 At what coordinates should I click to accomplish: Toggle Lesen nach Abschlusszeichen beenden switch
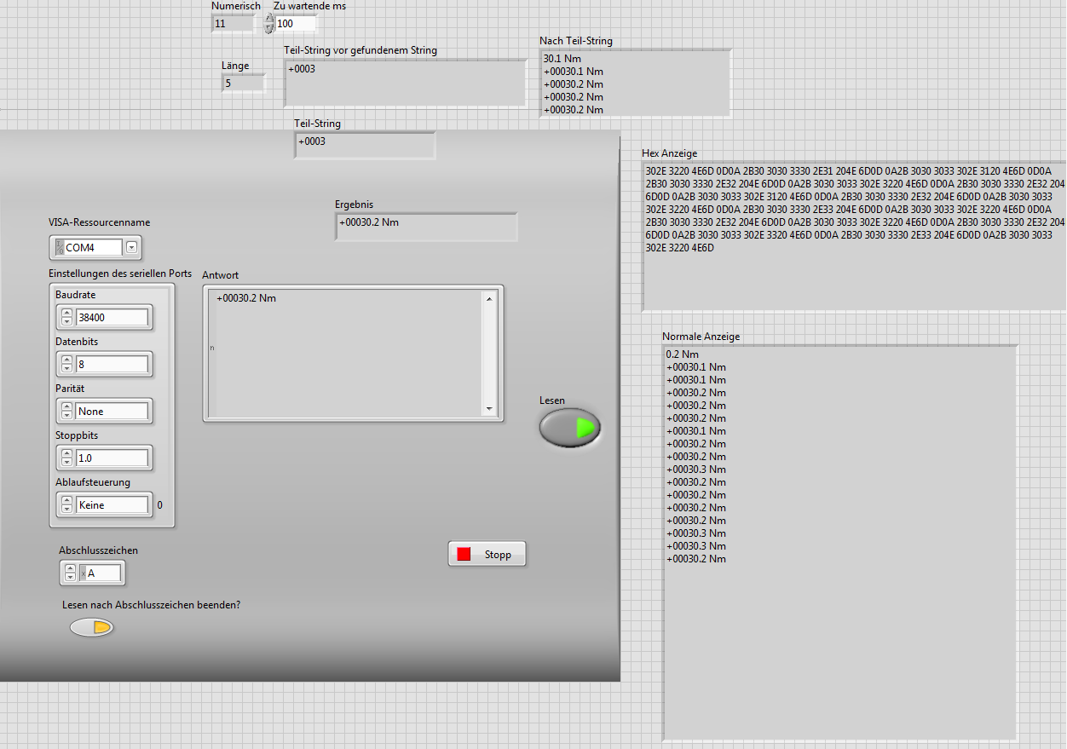point(92,627)
